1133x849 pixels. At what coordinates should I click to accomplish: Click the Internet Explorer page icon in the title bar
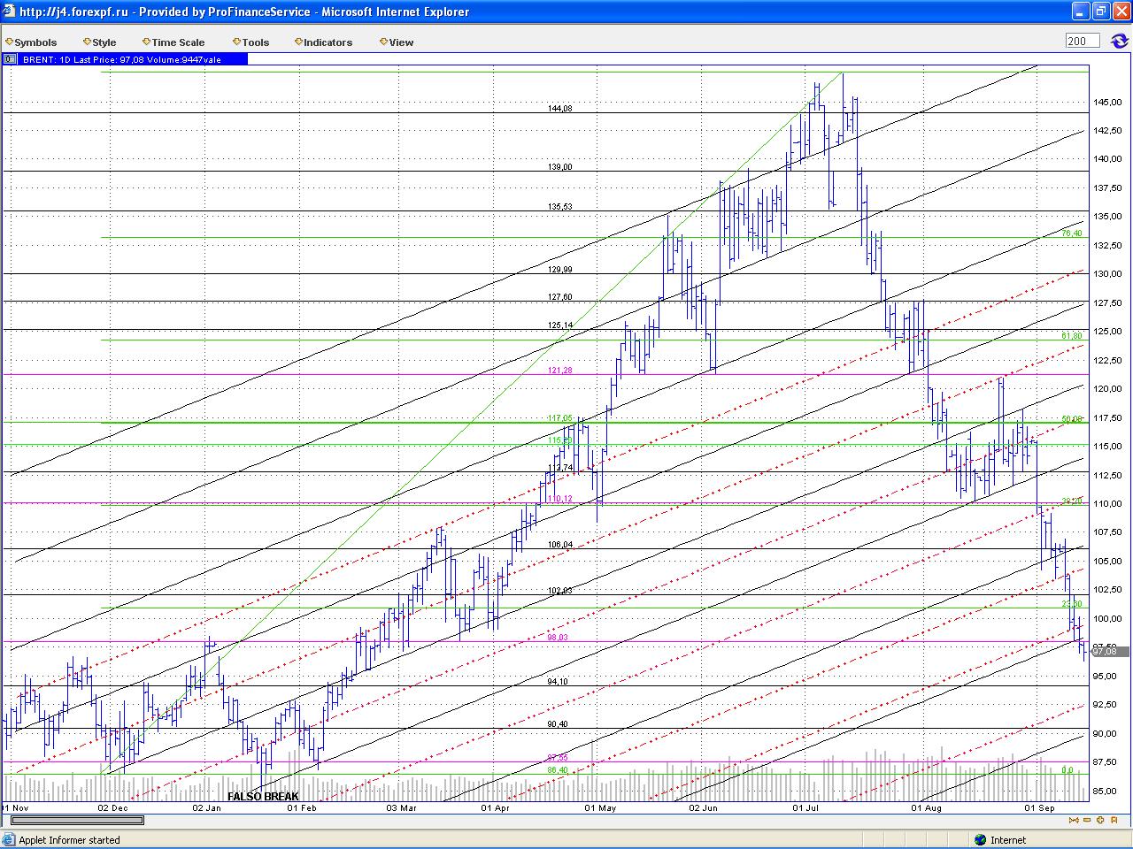point(9,11)
